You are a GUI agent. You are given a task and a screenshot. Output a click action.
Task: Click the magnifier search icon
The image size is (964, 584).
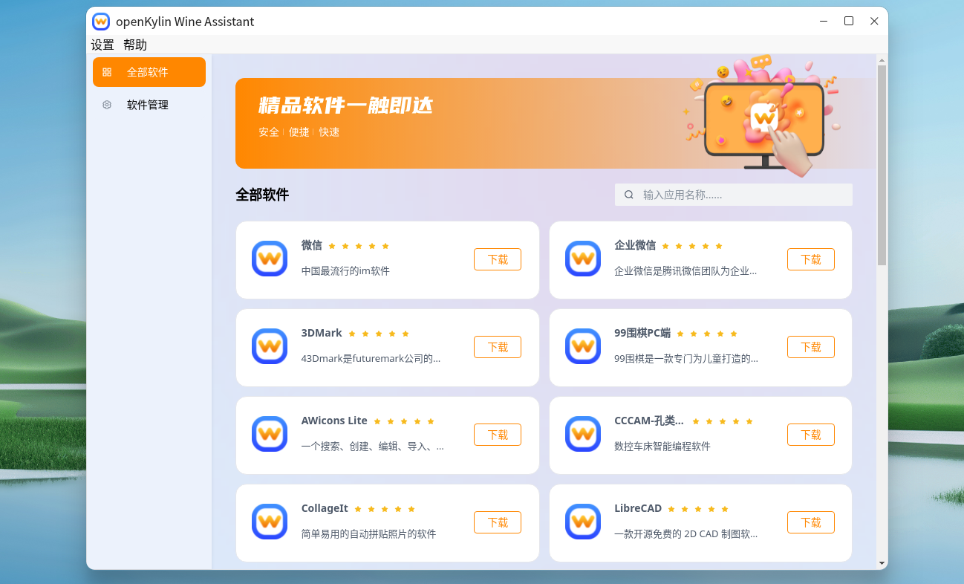(x=629, y=195)
